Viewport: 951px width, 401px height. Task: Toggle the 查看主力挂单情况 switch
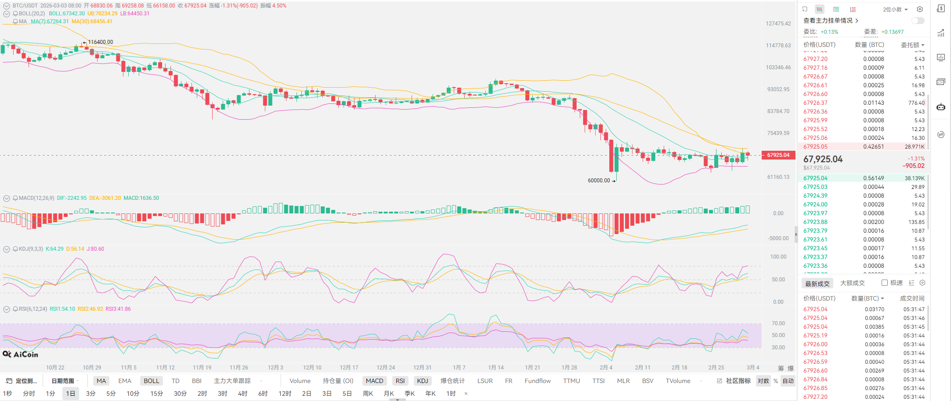pyautogui.click(x=918, y=21)
